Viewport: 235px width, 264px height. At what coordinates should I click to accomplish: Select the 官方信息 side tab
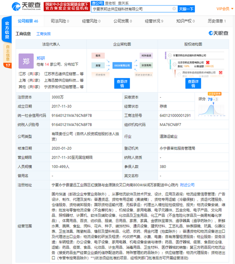7,30
